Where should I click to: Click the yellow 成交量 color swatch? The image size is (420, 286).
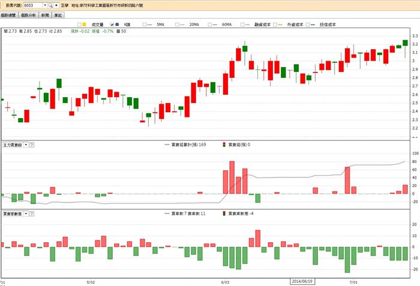84,25
